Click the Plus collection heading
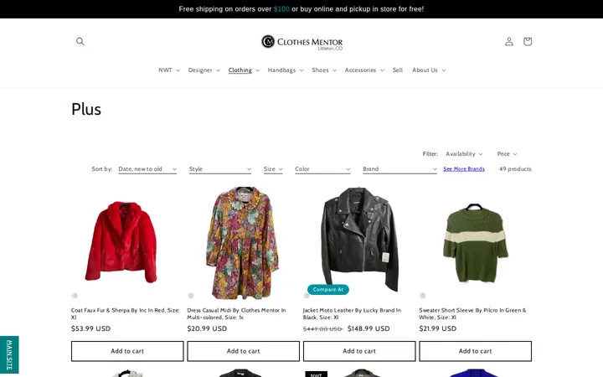This screenshot has height=377, width=603. coord(86,109)
